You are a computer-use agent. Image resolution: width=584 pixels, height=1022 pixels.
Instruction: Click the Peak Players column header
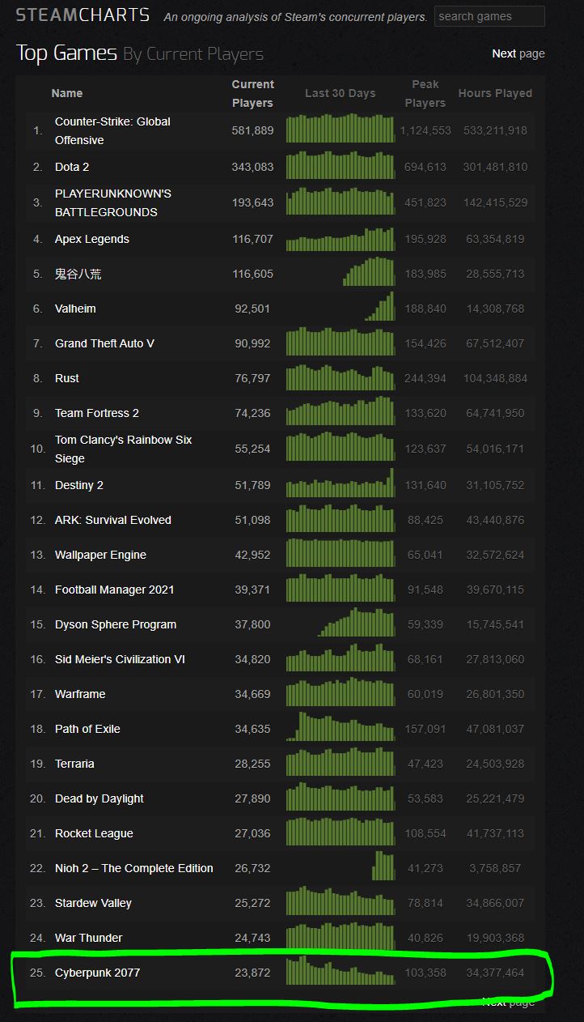click(x=425, y=94)
